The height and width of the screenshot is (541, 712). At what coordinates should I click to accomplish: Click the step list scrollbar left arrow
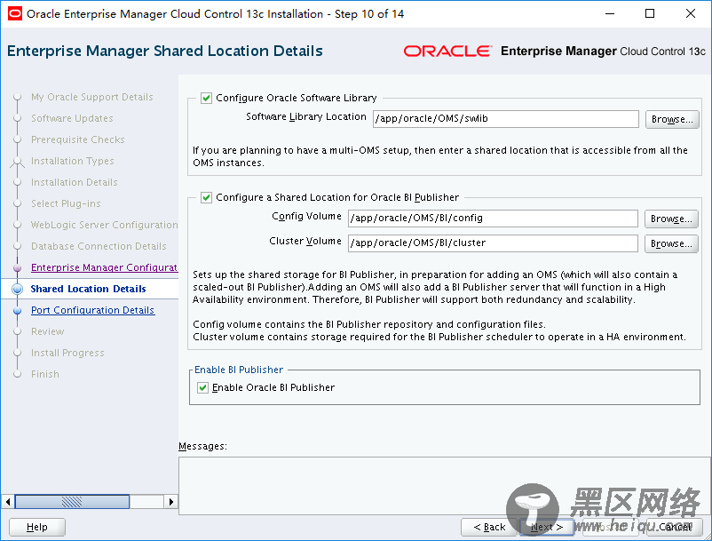click(x=8, y=502)
